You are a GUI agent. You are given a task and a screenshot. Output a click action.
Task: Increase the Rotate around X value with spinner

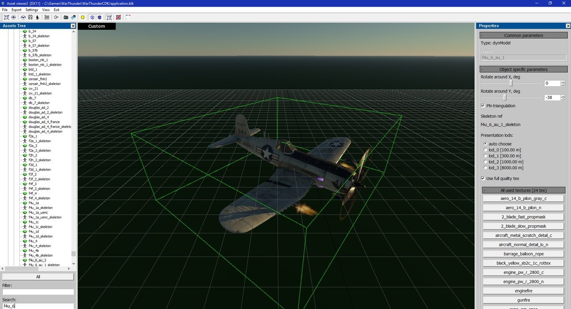coord(563,82)
